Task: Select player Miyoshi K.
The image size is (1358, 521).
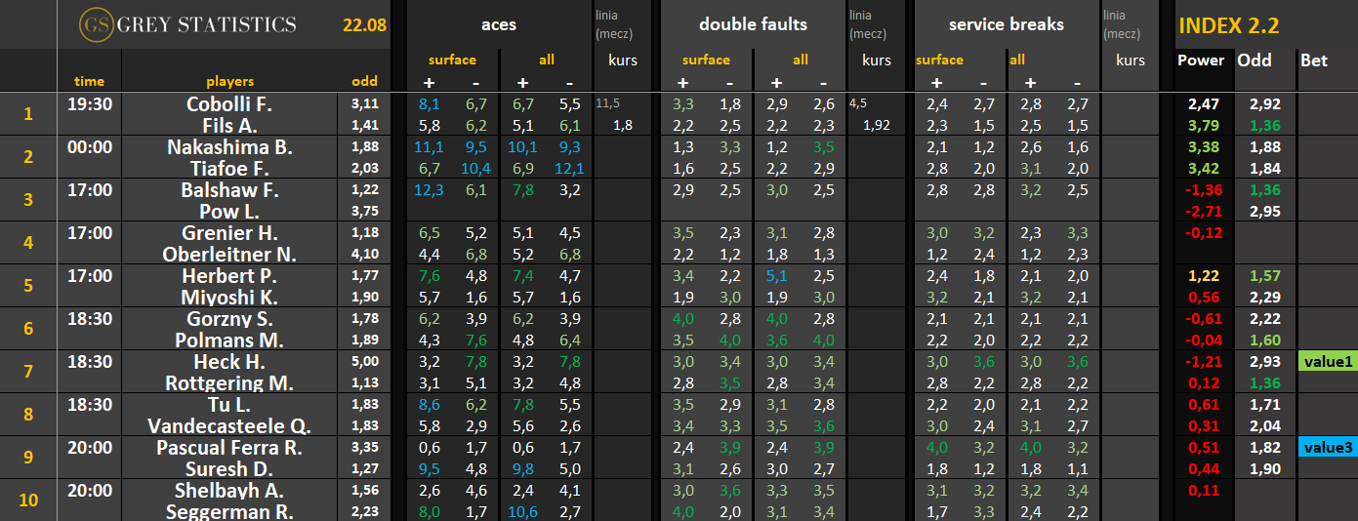Action: click(x=229, y=297)
